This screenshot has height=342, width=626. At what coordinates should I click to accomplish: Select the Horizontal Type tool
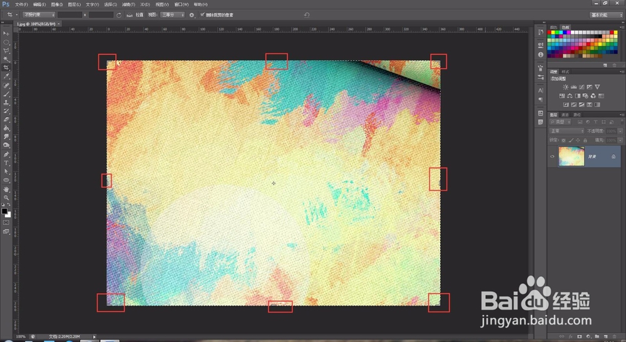tap(6, 163)
